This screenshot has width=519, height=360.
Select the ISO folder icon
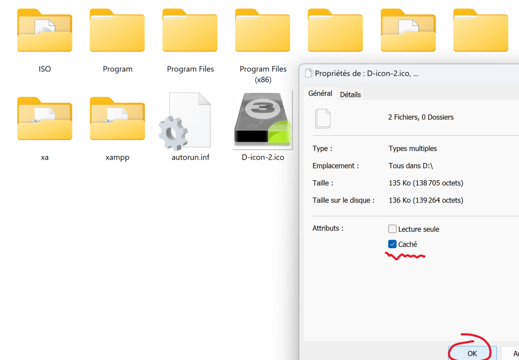(x=45, y=30)
